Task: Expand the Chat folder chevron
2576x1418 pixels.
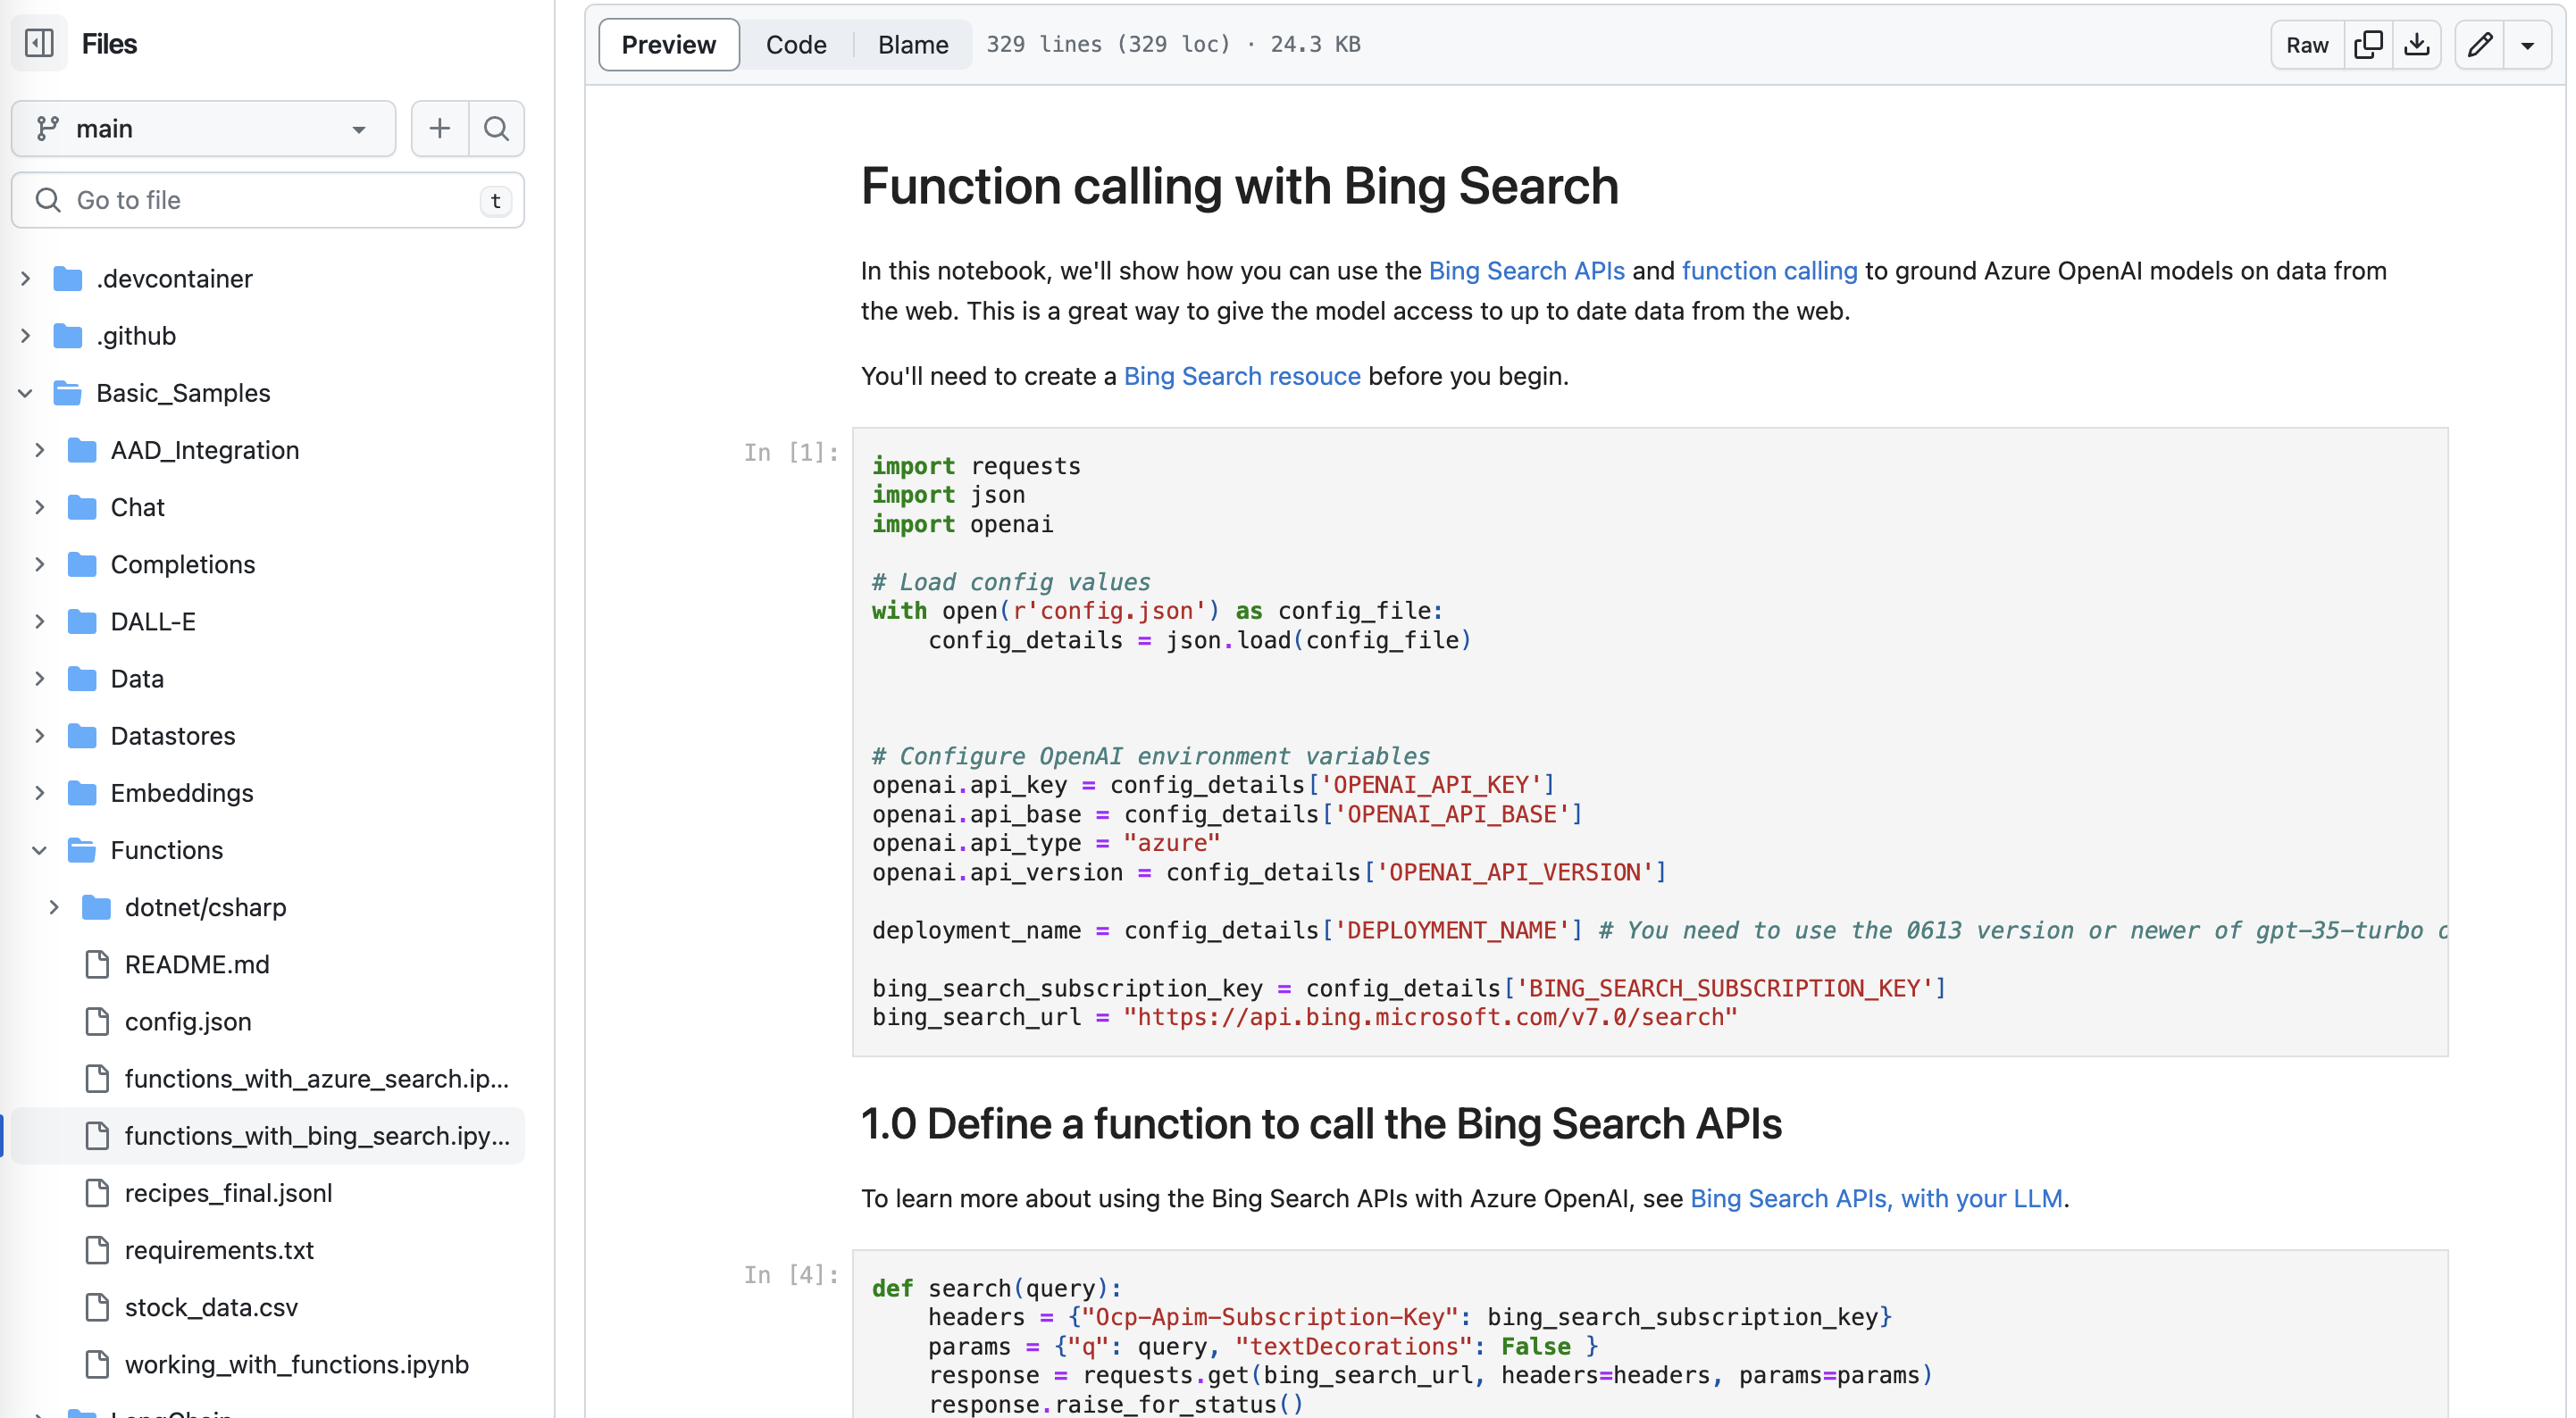Action: (40, 507)
